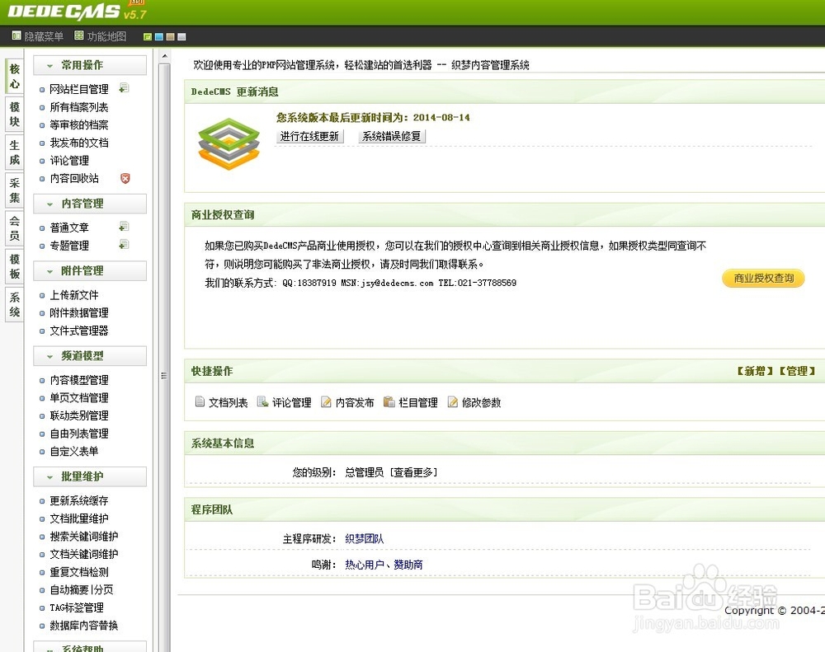This screenshot has width=825, height=652.
Task: Open 文档批量维护 in the menu
Action: [x=79, y=518]
